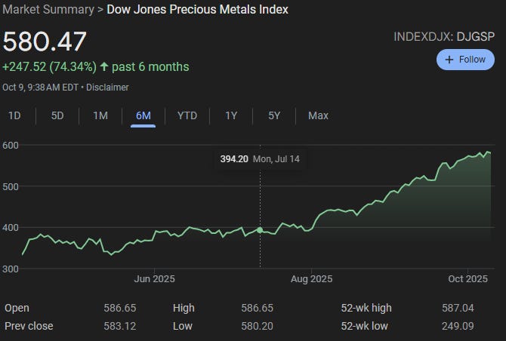Select the 5Y time range
506x341 pixels.
tap(274, 115)
